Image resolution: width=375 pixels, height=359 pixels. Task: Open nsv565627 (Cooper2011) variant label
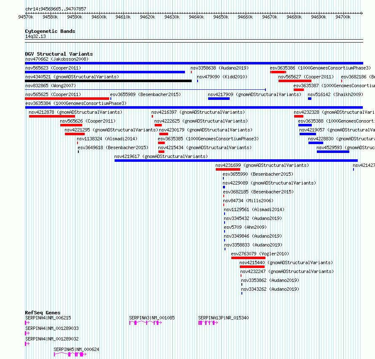click(x=306, y=77)
